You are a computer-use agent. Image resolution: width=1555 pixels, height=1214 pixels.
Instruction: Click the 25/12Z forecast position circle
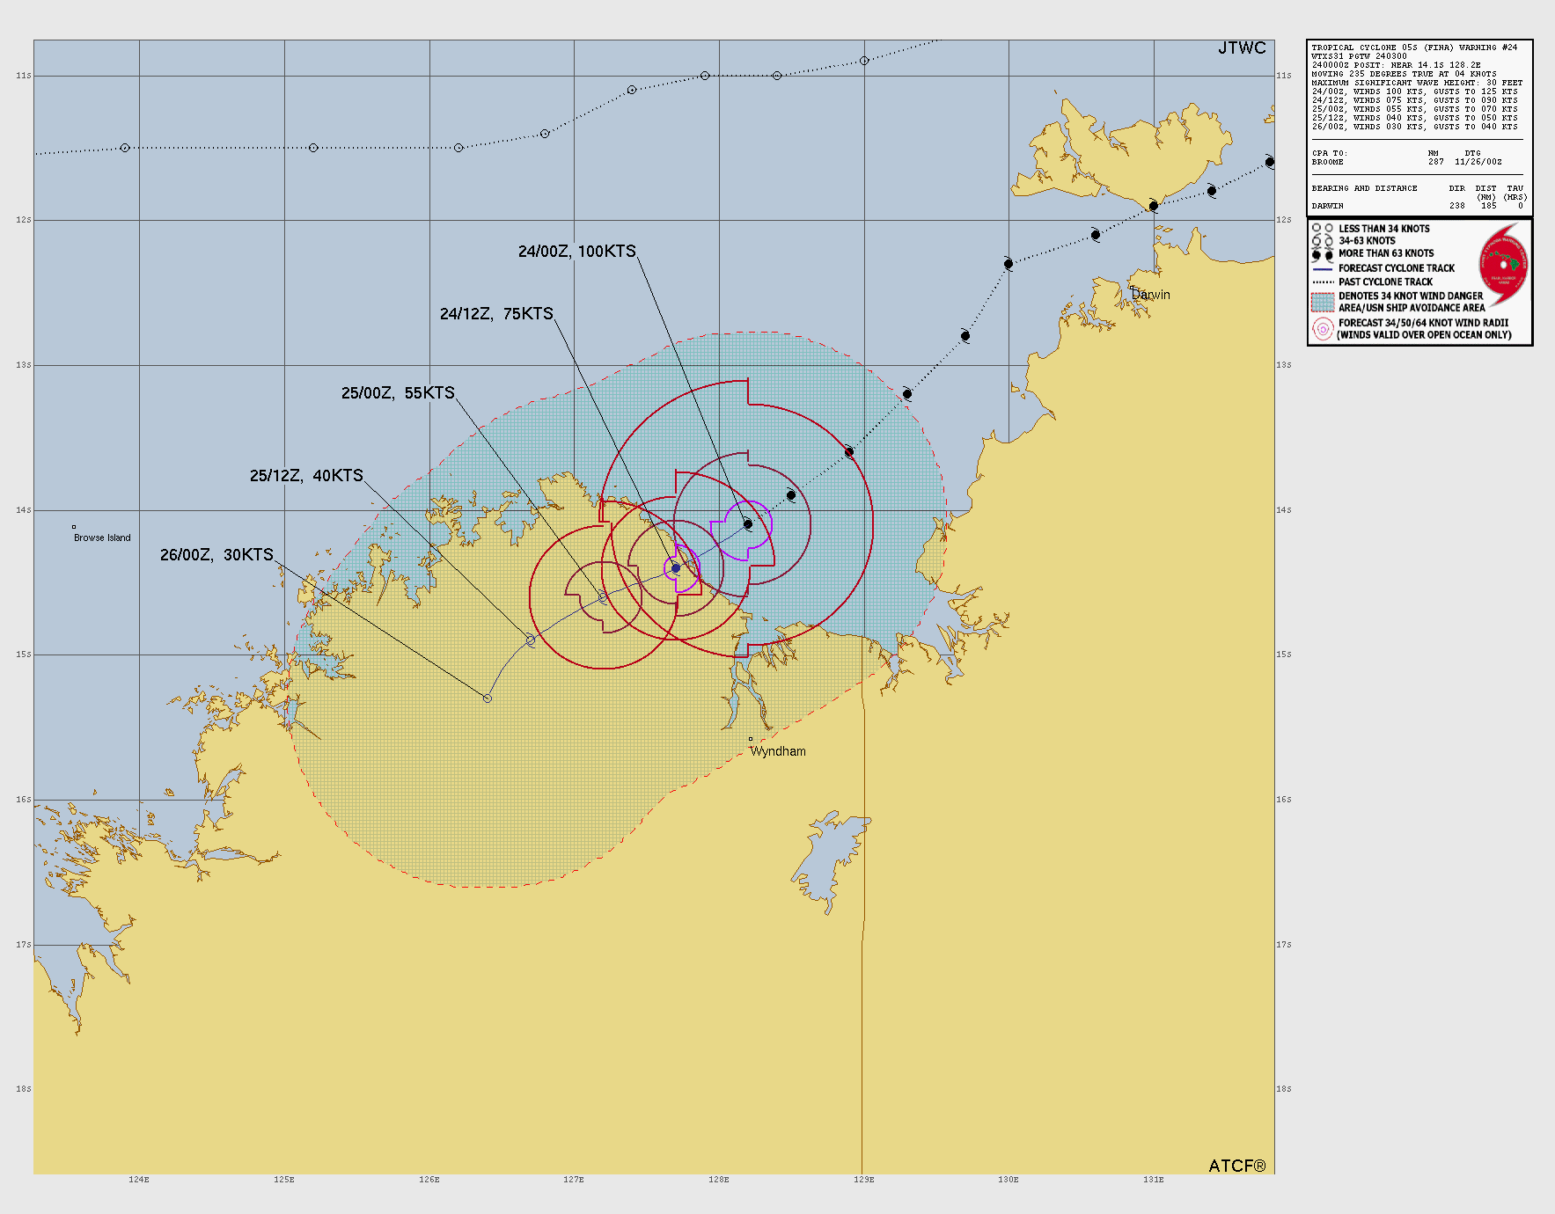531,640
